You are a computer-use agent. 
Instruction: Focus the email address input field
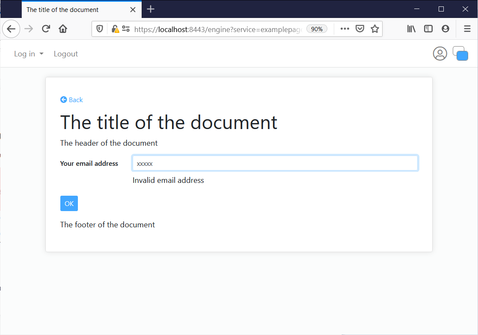[275, 163]
